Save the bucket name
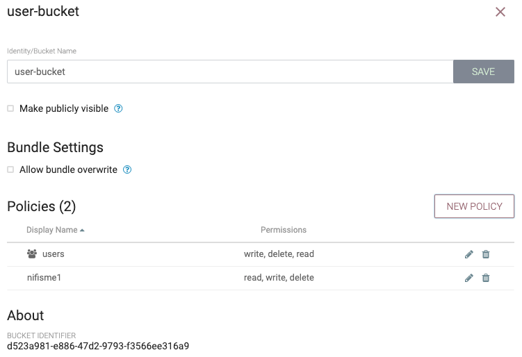522x357 pixels. pos(483,72)
